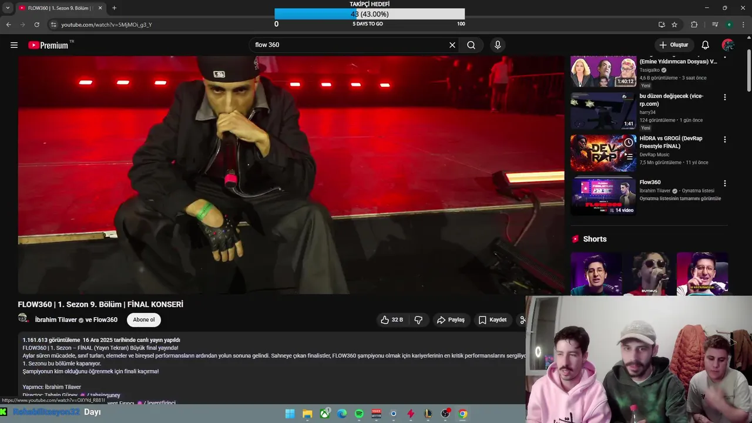The height and width of the screenshot is (423, 752).
Task: Click the Oluştur create button
Action: tap(673, 45)
